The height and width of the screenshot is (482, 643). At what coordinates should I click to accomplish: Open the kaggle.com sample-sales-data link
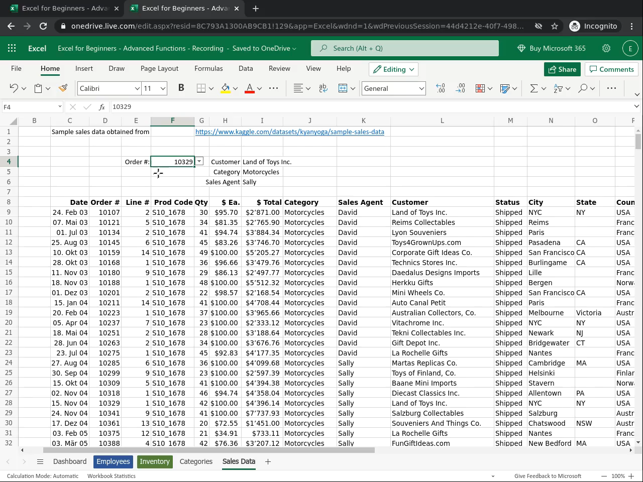[x=289, y=132]
